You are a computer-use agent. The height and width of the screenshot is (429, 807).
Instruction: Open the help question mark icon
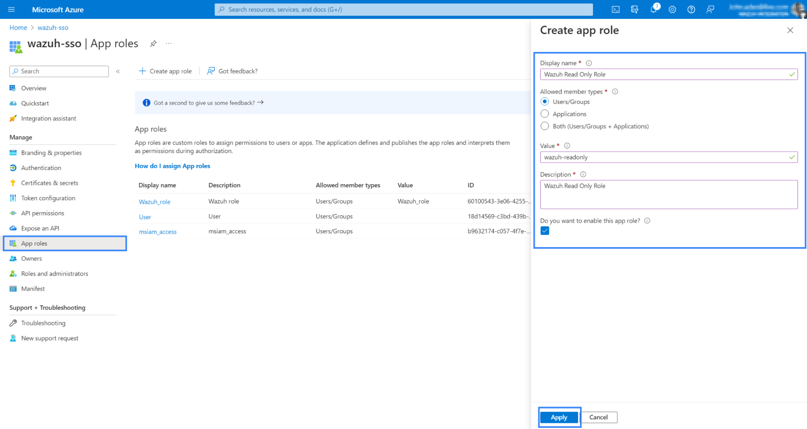click(691, 9)
